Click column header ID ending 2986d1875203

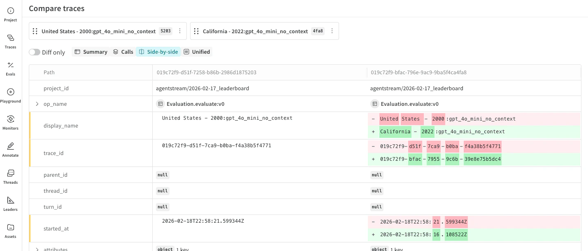click(207, 72)
